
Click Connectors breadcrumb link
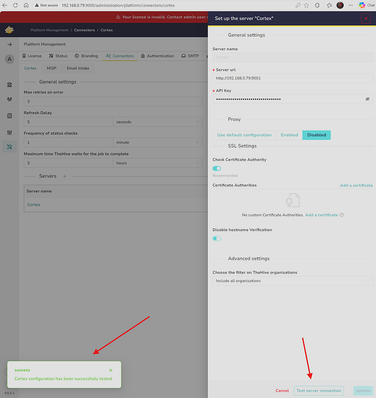[84, 30]
